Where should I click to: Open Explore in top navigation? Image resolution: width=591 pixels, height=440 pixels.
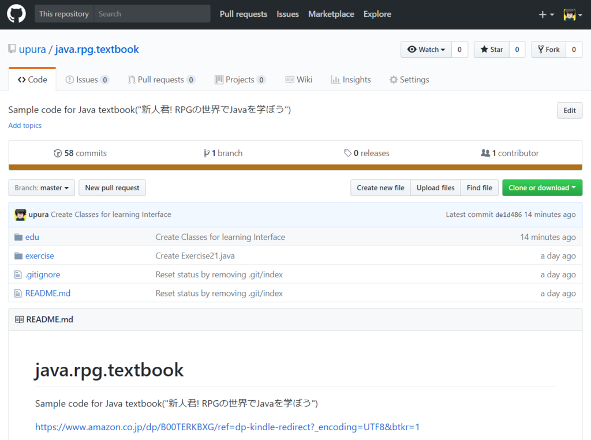tap(377, 14)
